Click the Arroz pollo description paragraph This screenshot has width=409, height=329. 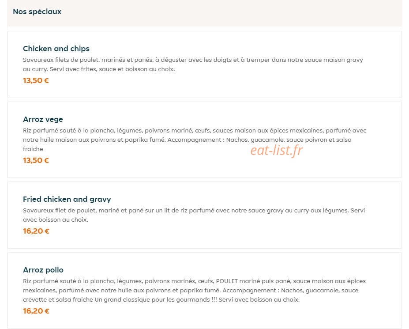(194, 290)
